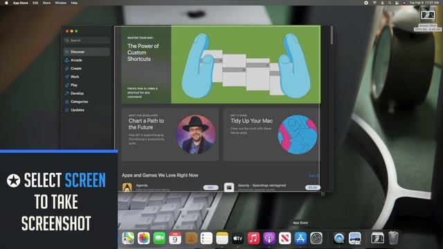
Task: Open FaceTime from the Dock
Action: coord(159,238)
